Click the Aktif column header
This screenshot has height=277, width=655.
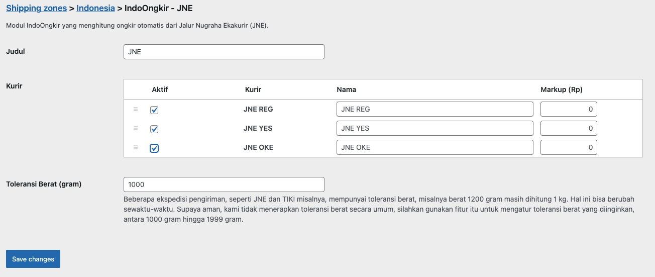[160, 89]
